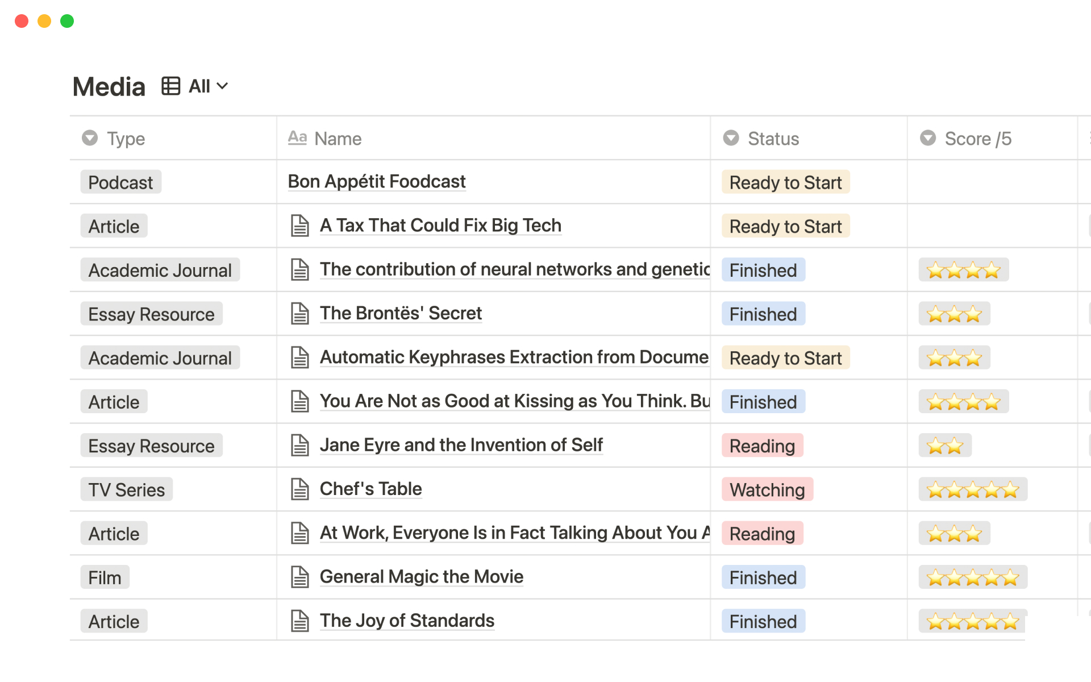Screen dimensions: 1091x682
Task: Click the Media database grid icon
Action: coord(171,86)
